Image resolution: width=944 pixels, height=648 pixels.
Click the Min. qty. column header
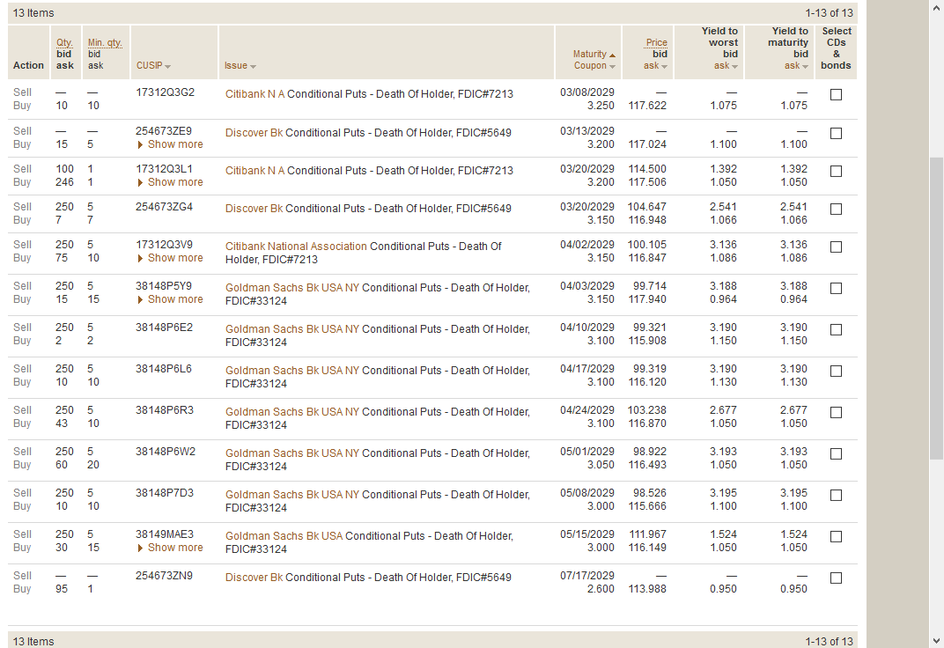105,43
